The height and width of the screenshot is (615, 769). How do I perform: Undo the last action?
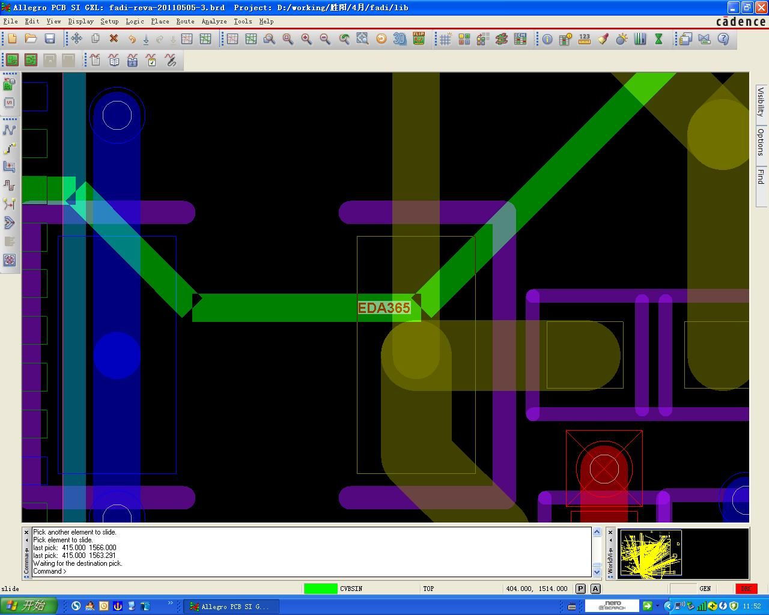pyautogui.click(x=132, y=39)
